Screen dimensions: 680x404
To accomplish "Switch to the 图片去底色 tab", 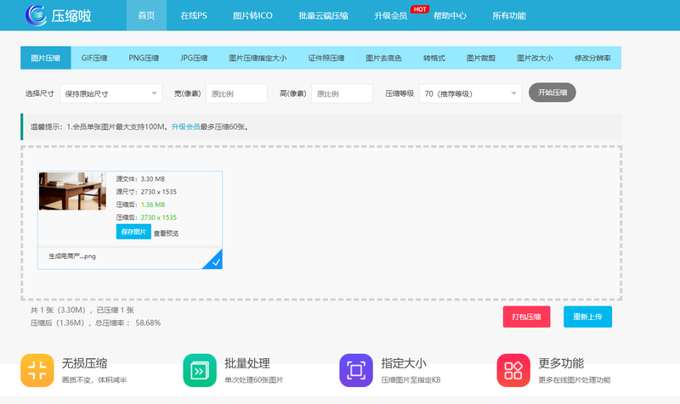I will pos(383,58).
